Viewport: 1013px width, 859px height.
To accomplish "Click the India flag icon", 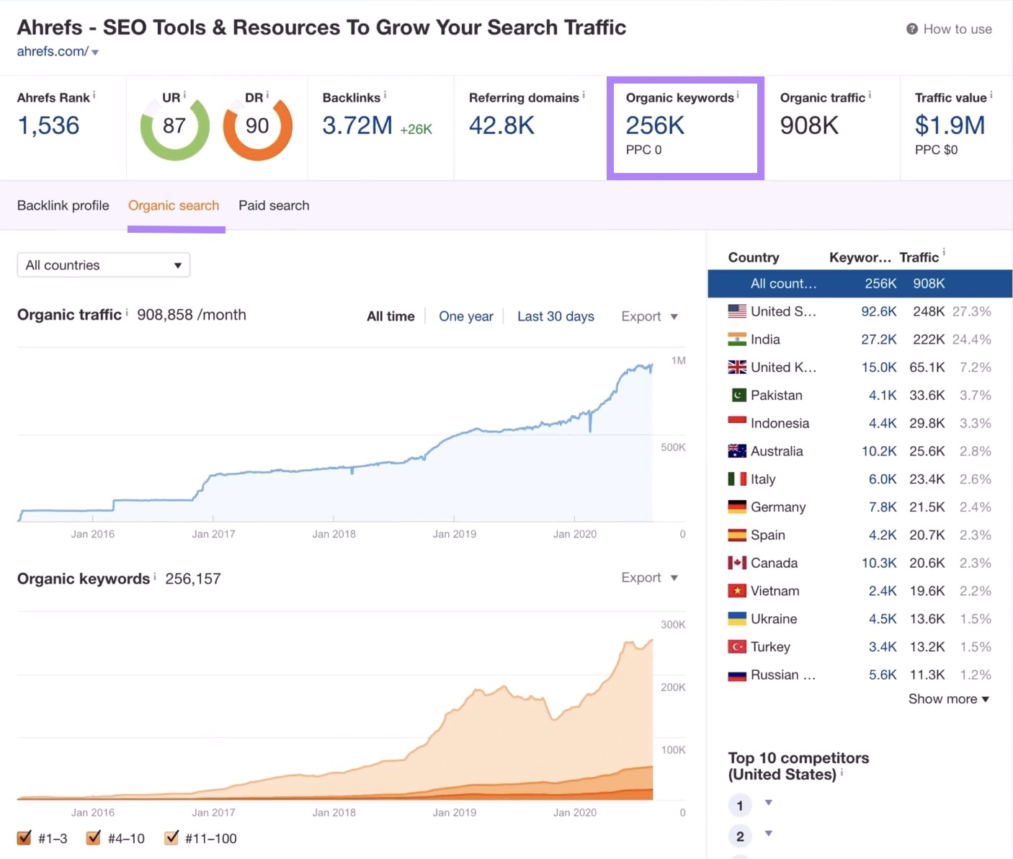I will pos(737,339).
